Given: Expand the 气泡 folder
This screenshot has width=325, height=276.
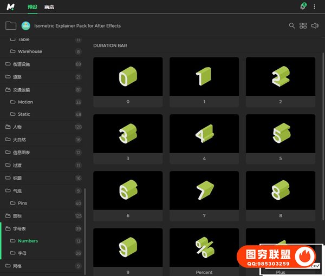Looking at the screenshot, I should (x=17, y=190).
